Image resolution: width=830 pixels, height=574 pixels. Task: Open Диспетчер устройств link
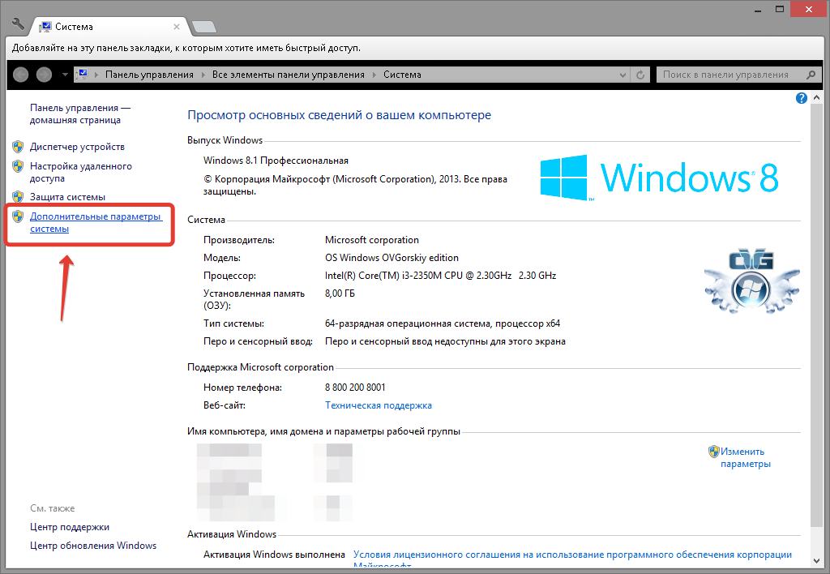pyautogui.click(x=77, y=147)
